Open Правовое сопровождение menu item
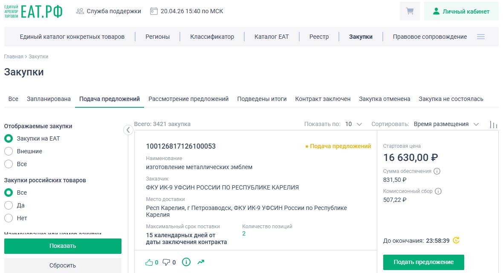This screenshot has height=273, width=503. [430, 37]
